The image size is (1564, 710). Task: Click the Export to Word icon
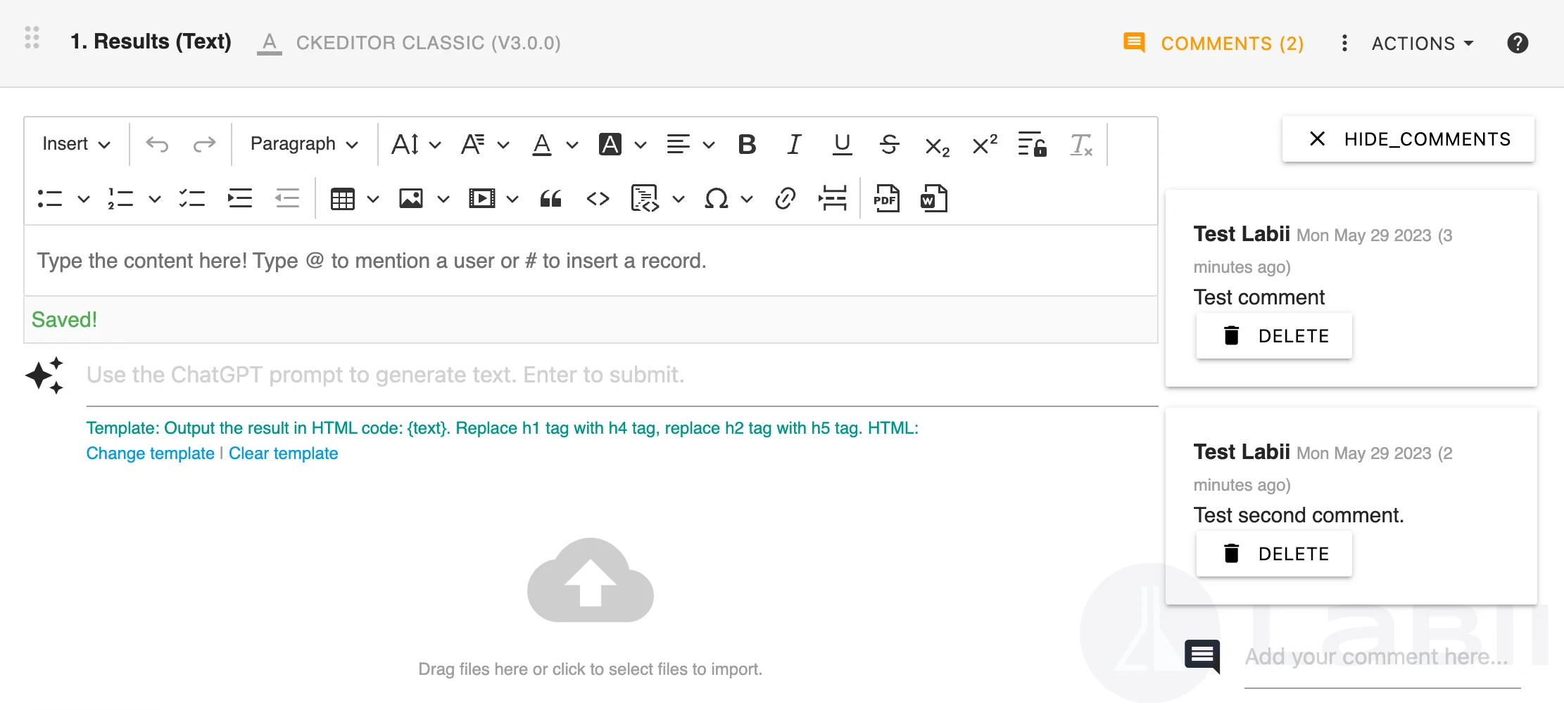coord(933,199)
